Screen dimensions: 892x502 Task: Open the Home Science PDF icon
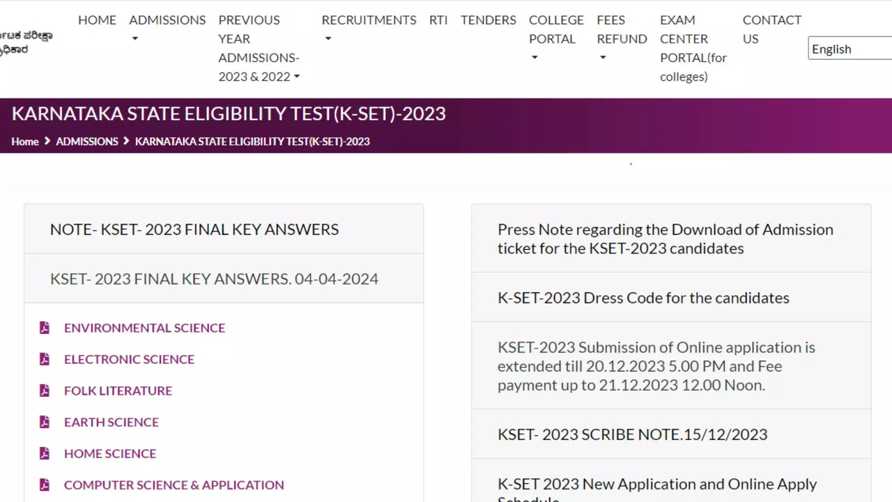[45, 452]
